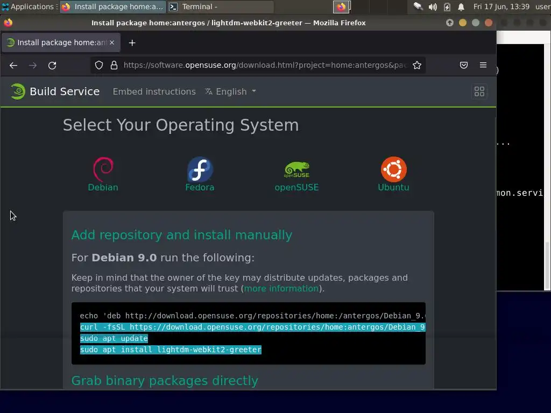Go back with the Firefox back arrow
The height and width of the screenshot is (413, 551).
[13, 65]
